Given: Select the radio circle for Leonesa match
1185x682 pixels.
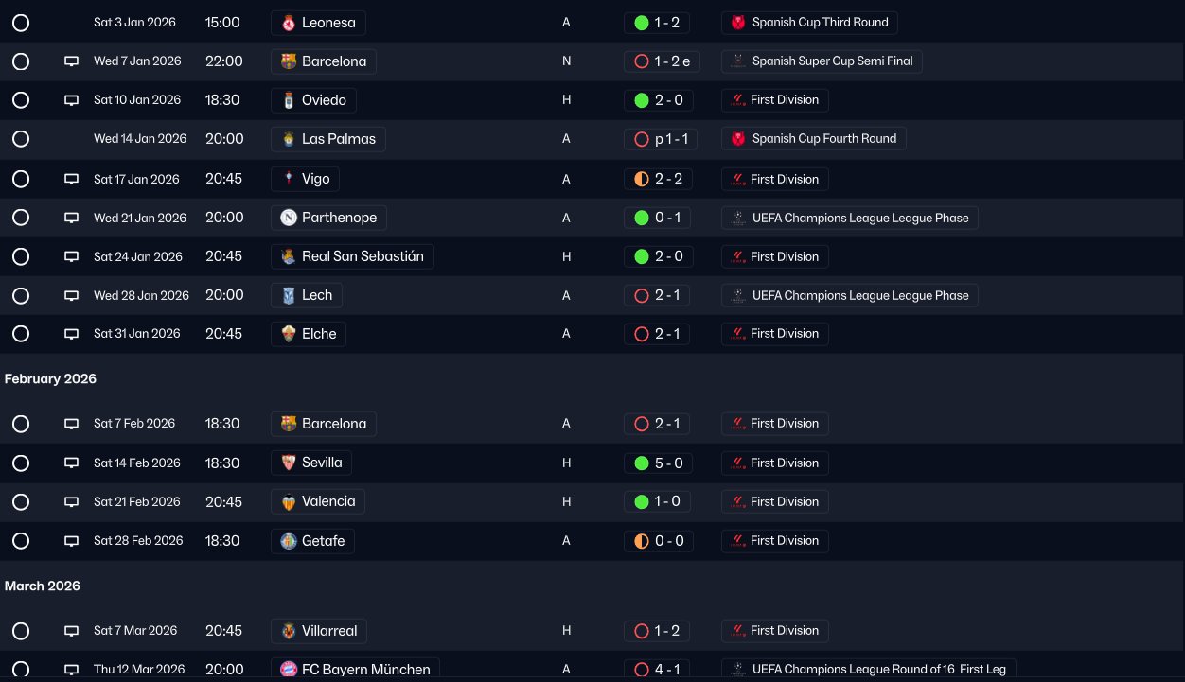Looking at the screenshot, I should (21, 23).
